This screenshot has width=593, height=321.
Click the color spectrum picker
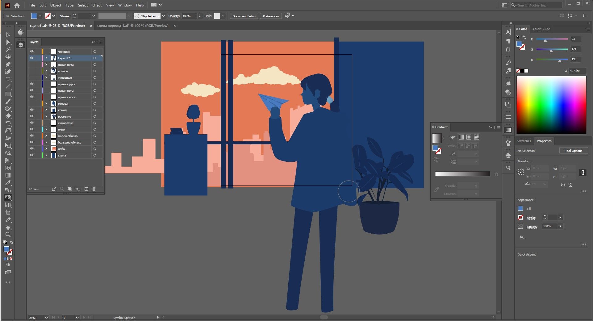[x=551, y=105]
